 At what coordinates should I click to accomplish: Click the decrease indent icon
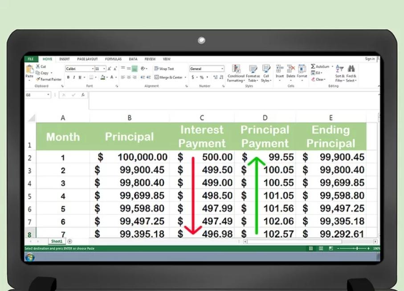point(143,77)
